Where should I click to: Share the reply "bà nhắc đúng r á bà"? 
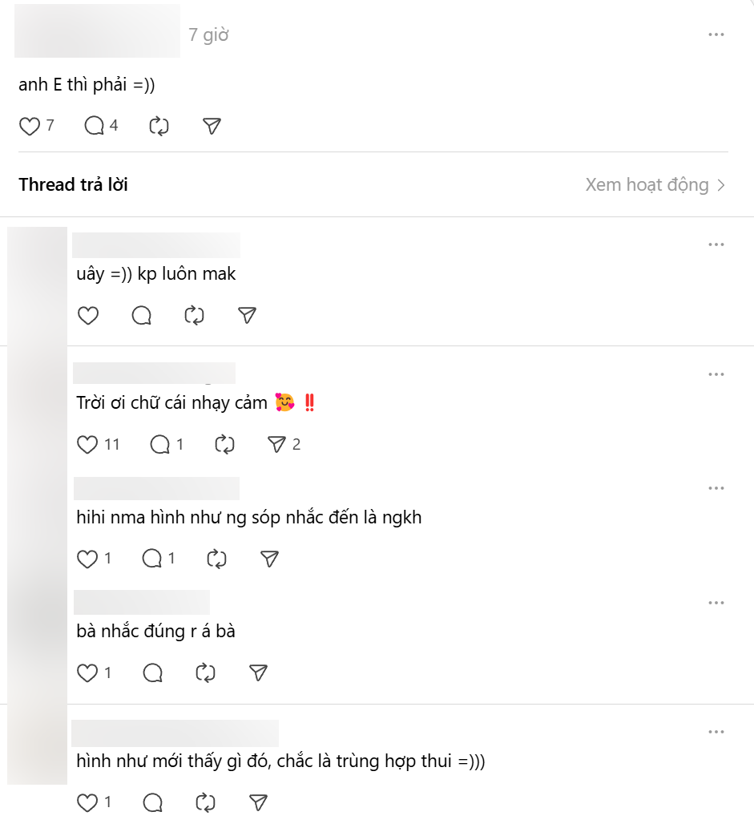pos(256,673)
